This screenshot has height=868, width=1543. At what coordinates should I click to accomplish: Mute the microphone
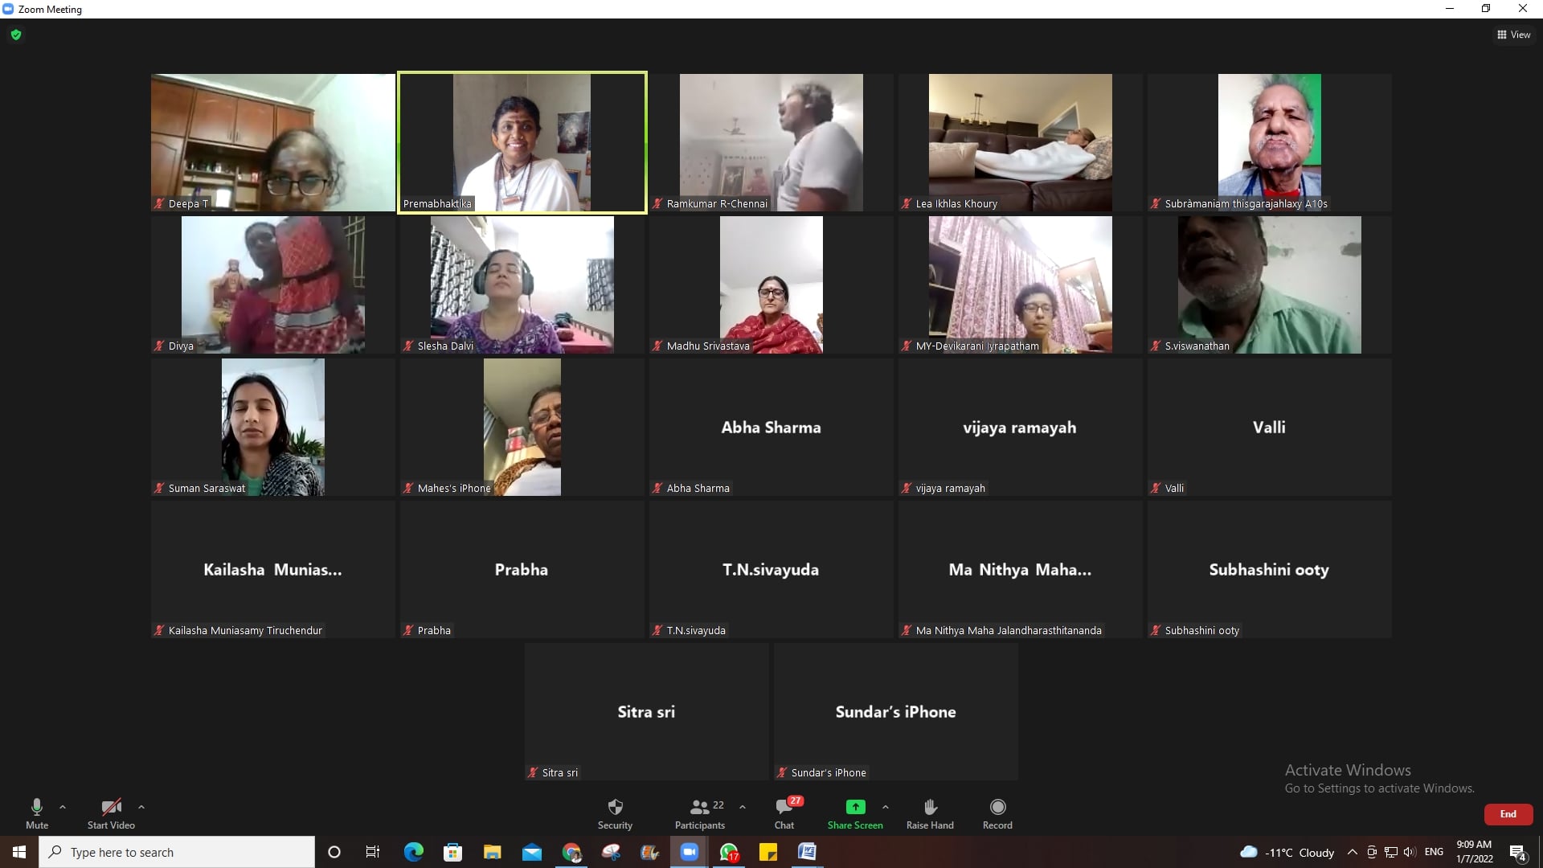(x=37, y=813)
